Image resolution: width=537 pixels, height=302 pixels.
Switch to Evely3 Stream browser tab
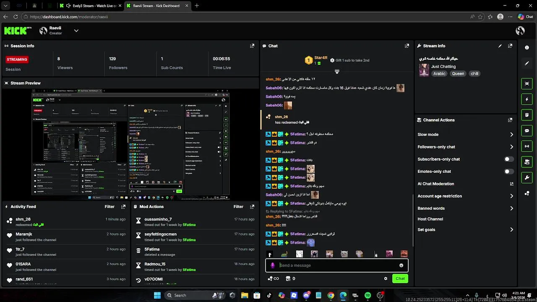(x=90, y=6)
